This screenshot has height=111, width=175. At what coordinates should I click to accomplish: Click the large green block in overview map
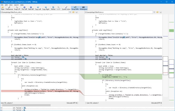pos(171,31)
